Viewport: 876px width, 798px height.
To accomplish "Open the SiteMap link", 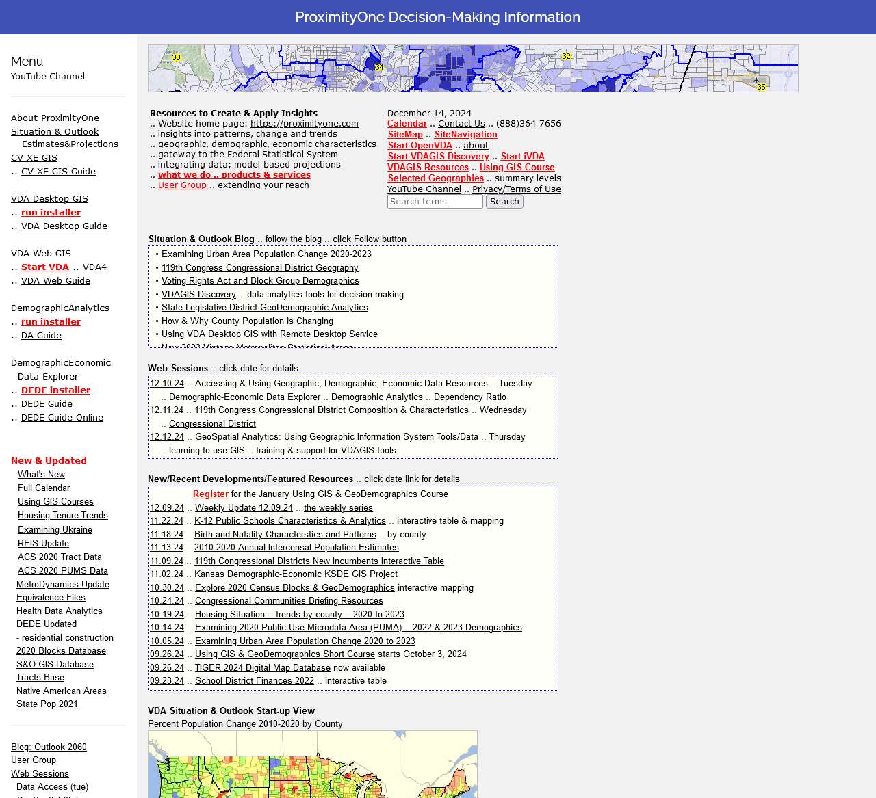I will pyautogui.click(x=405, y=135).
